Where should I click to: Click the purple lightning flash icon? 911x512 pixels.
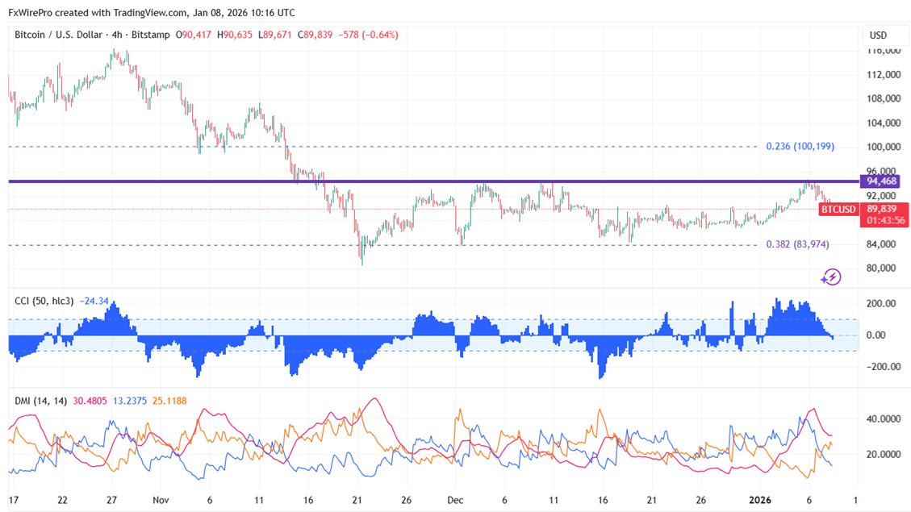coord(831,277)
